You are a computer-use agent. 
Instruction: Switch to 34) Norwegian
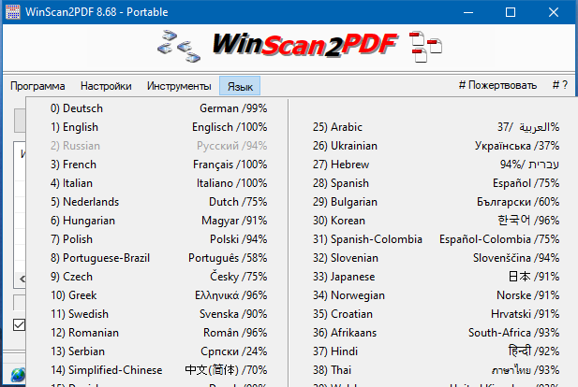point(434,295)
